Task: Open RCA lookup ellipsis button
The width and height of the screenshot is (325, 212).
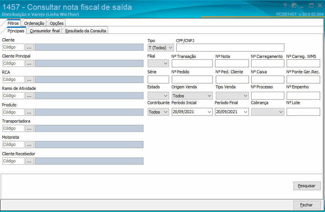Action: point(29,79)
